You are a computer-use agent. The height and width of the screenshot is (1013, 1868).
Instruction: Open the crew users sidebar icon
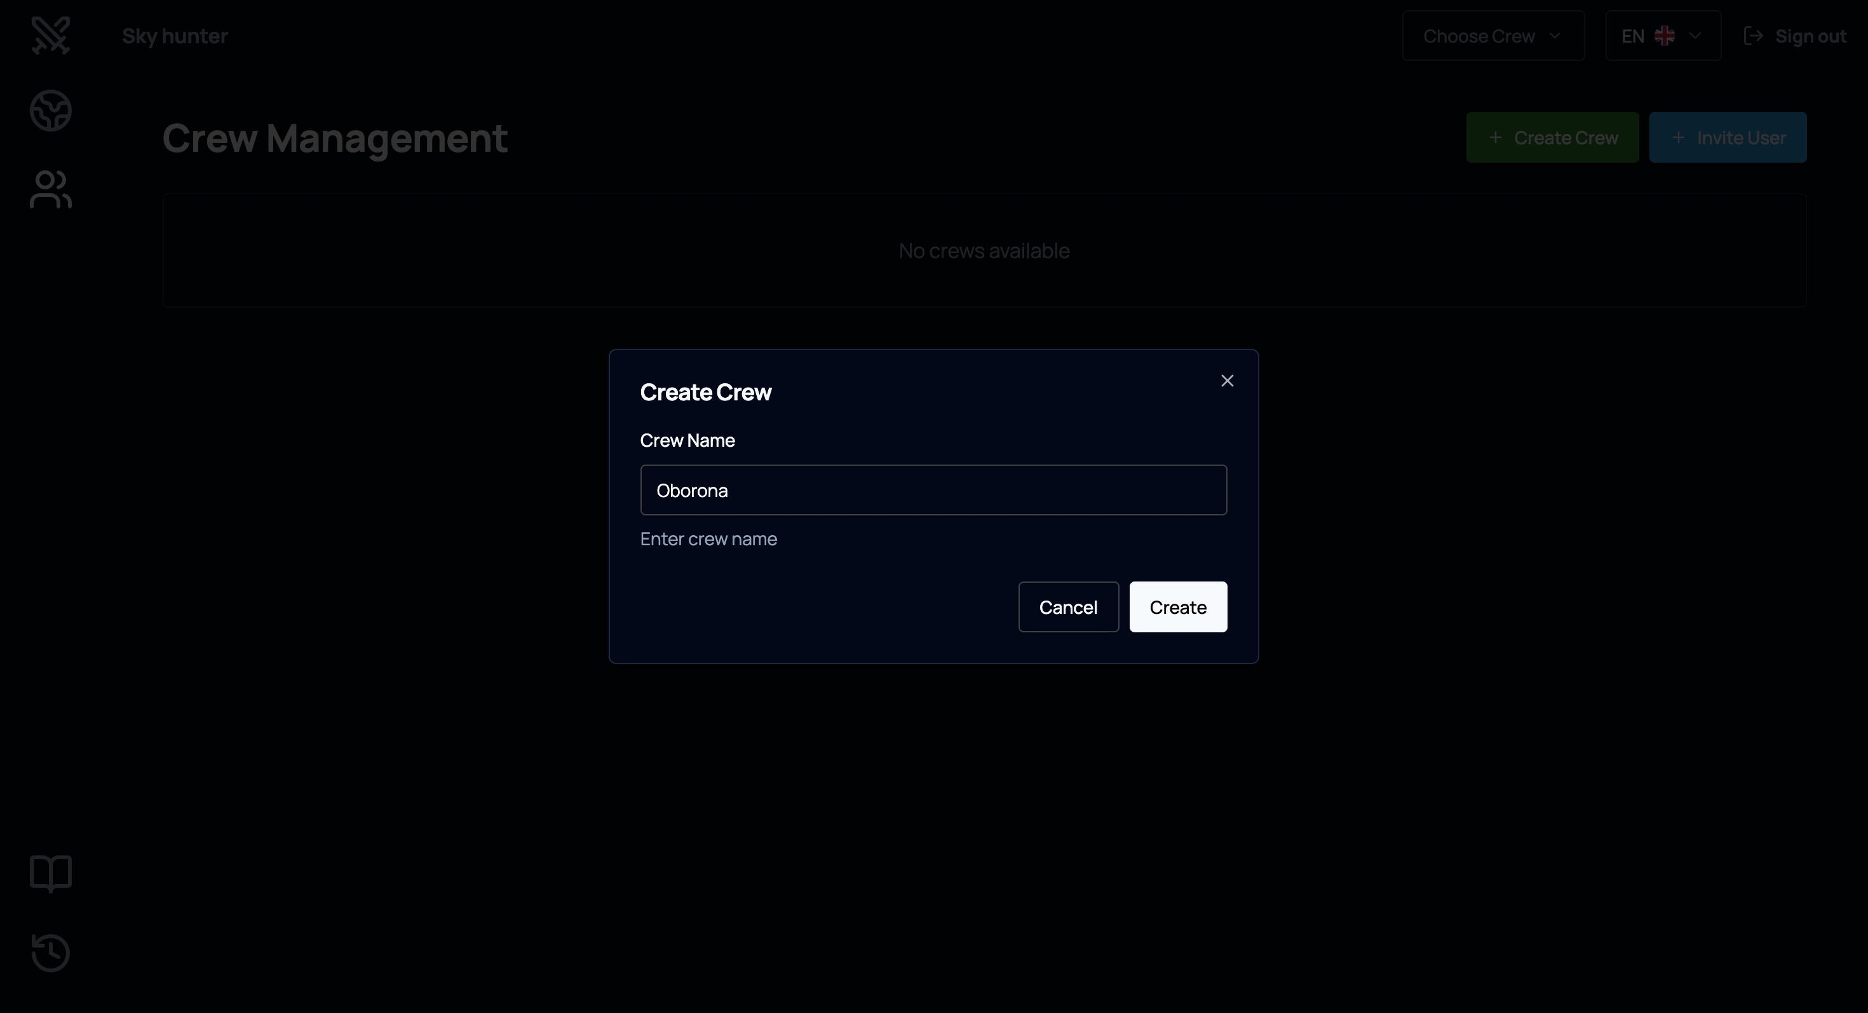click(x=51, y=190)
